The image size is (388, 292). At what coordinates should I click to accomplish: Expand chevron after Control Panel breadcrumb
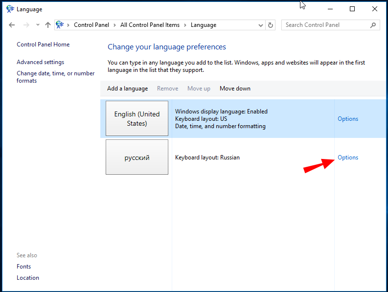(114, 25)
